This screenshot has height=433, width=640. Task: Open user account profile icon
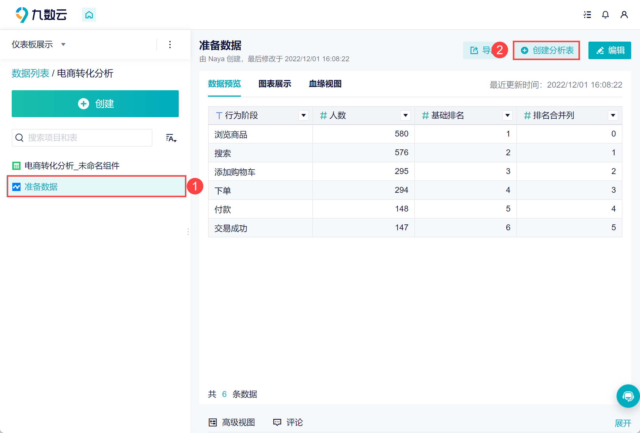pos(624,15)
